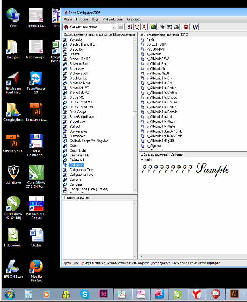
Task: Open the MyFonts.com menu
Action: click(x=112, y=19)
